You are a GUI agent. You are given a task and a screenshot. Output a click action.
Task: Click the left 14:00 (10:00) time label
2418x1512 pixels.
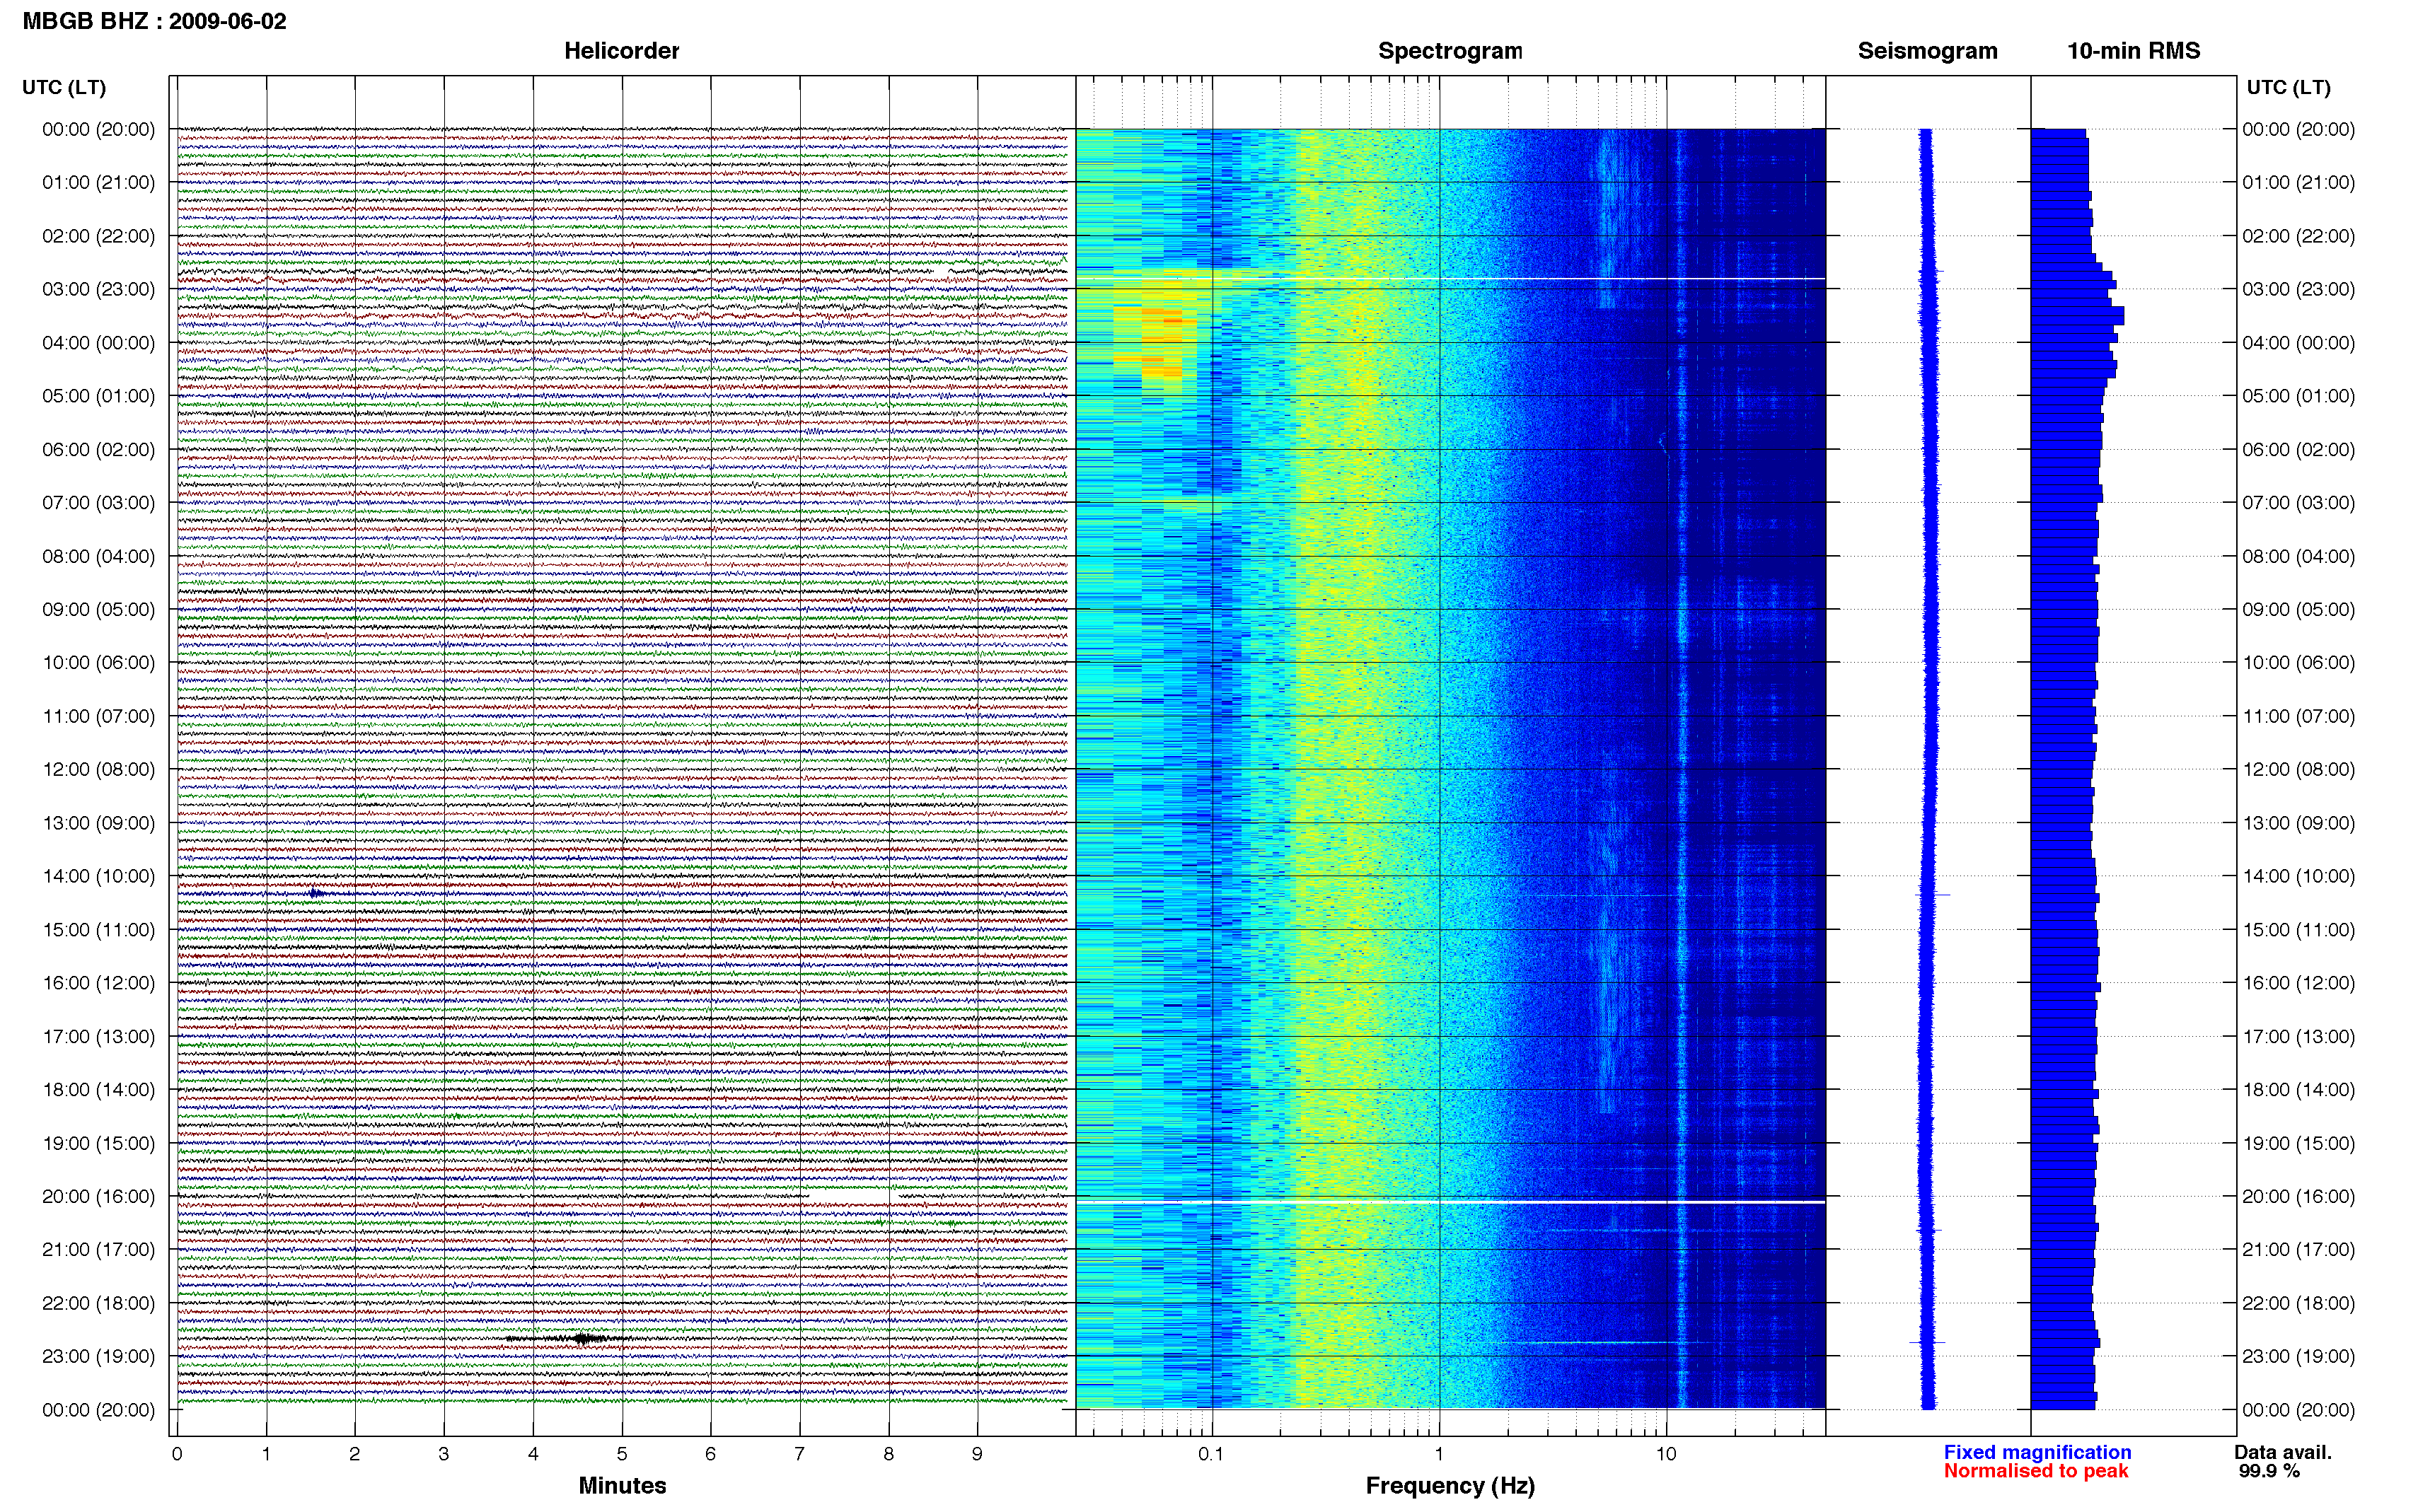[x=98, y=876]
